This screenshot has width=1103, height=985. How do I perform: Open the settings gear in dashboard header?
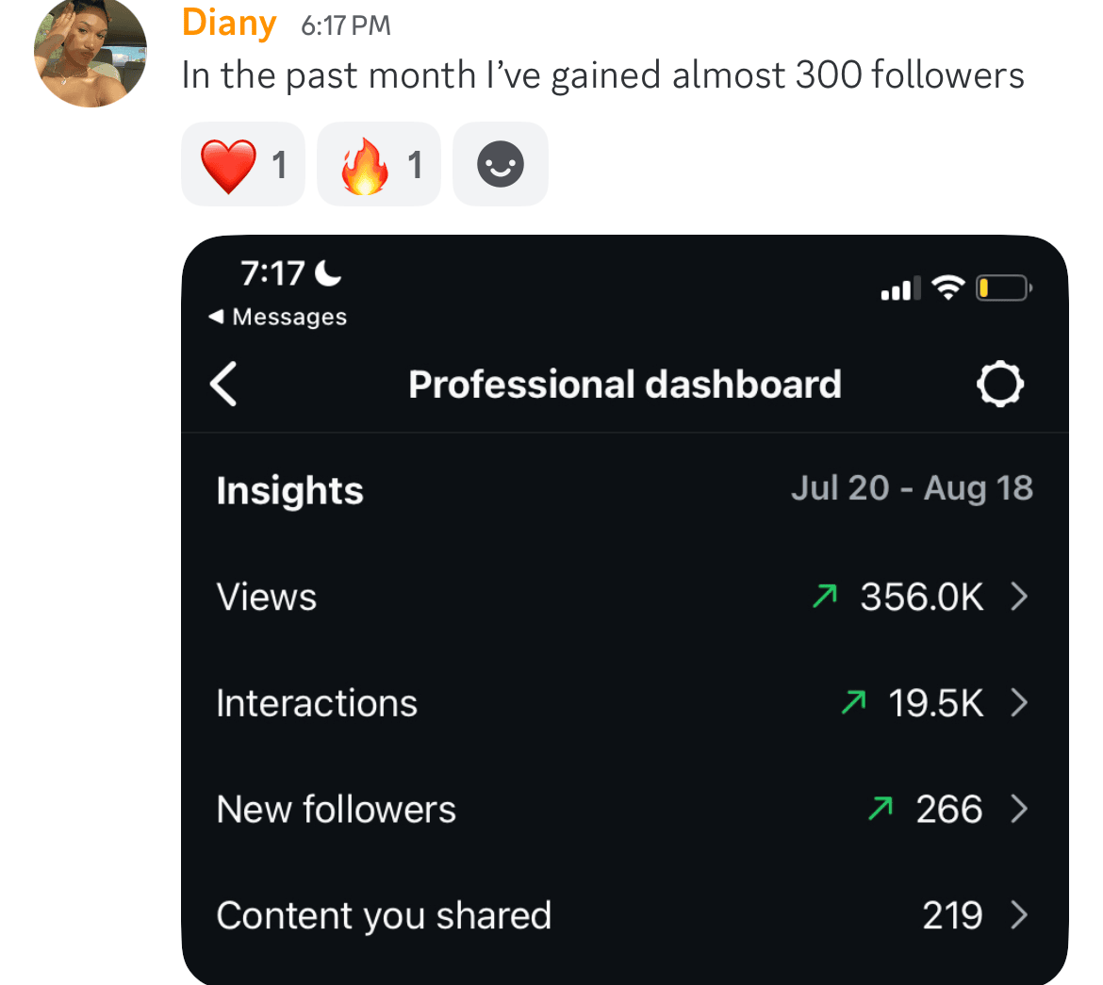999,385
